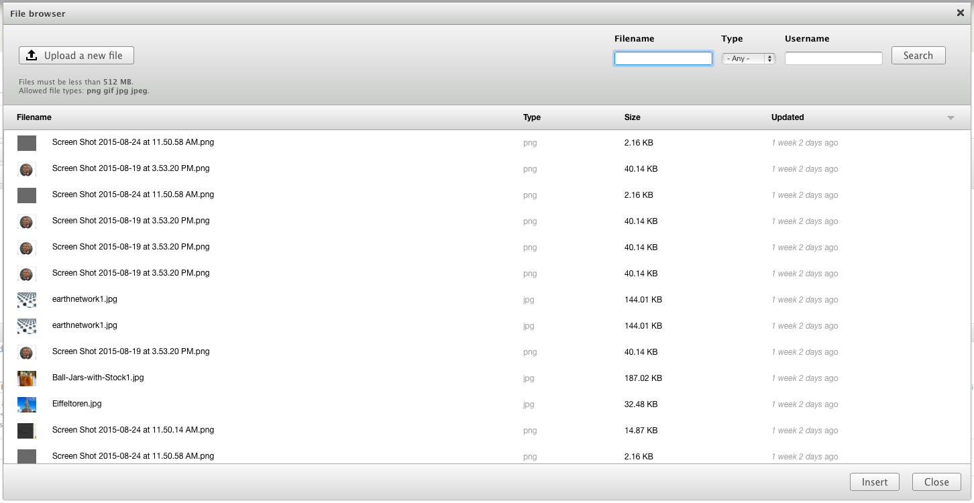This screenshot has height=503, width=974.
Task: Click the Upload a new file button
Action: 76,56
